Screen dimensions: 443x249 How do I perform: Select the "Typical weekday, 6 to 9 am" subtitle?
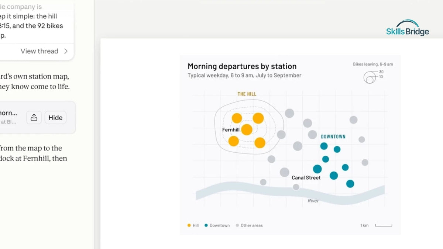(244, 76)
